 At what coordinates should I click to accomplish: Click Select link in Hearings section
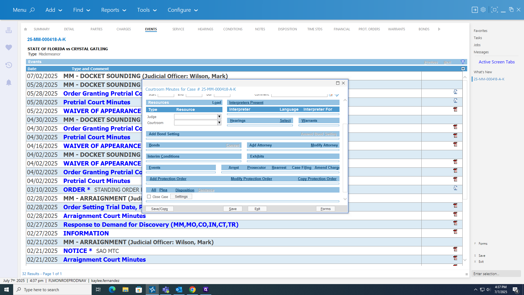coord(285,120)
